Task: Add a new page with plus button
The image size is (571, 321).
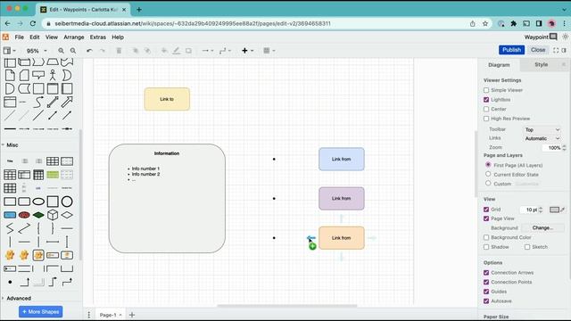Action: (132, 315)
